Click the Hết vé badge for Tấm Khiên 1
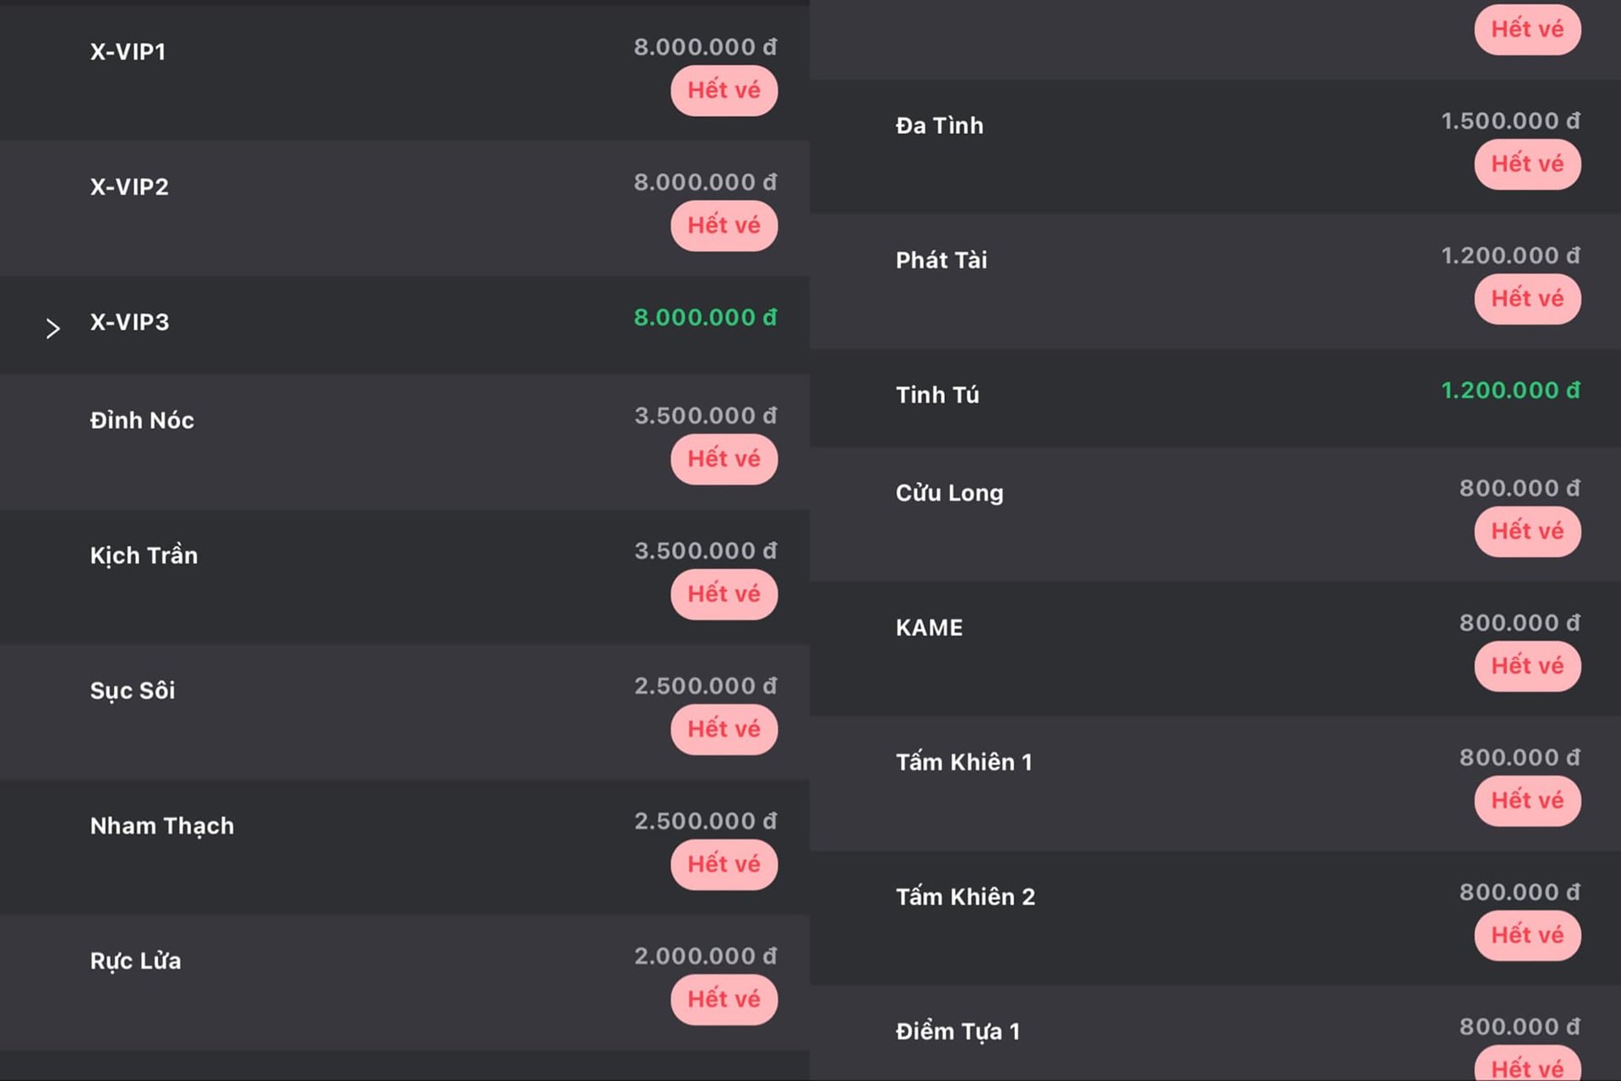The width and height of the screenshot is (1621, 1081). (1527, 801)
